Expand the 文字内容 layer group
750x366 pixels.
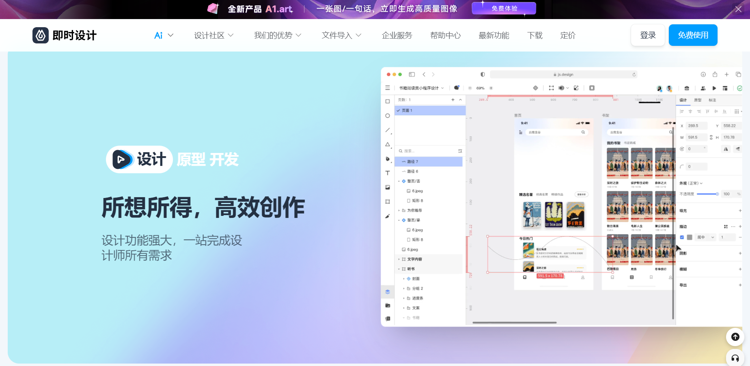pyautogui.click(x=399, y=259)
